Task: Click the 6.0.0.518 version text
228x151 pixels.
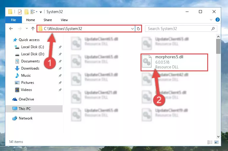Action: click(x=162, y=62)
